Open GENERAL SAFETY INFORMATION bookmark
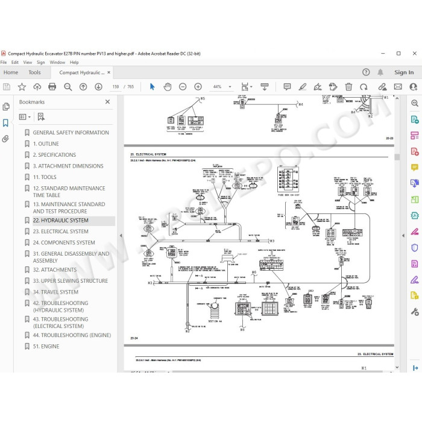The image size is (422, 422). [x=71, y=133]
